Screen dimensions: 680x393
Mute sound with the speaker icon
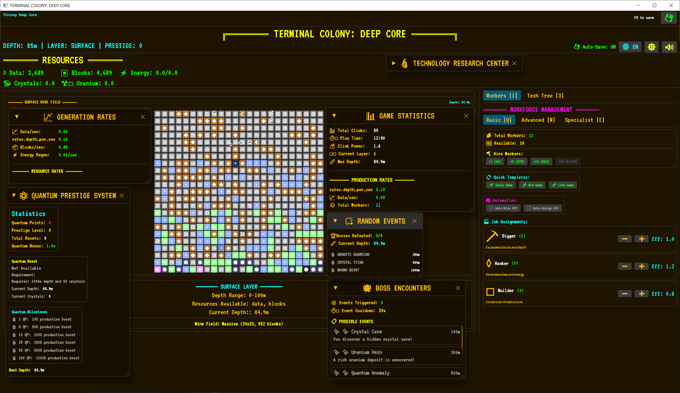(x=669, y=47)
